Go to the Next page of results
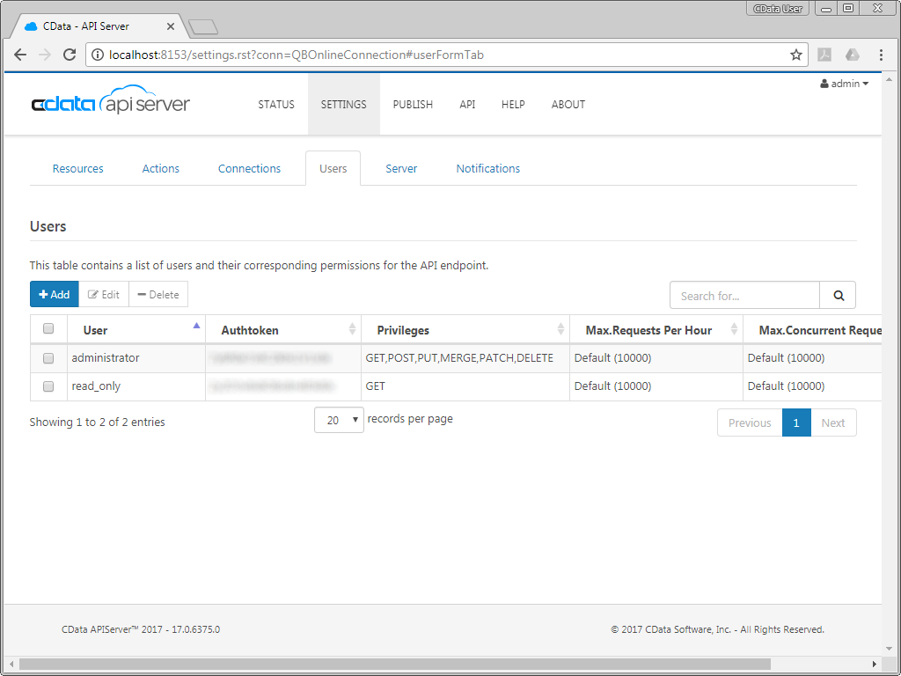Image resolution: width=901 pixels, height=676 pixels. click(x=832, y=422)
